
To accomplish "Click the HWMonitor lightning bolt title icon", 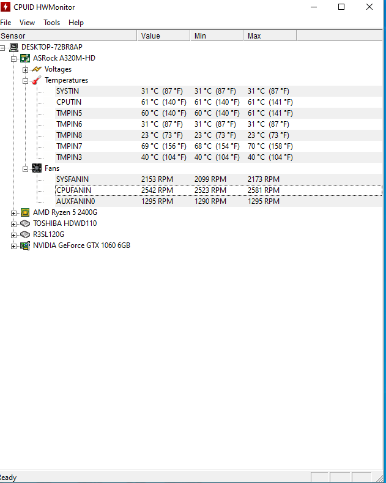I will [x=6, y=7].
